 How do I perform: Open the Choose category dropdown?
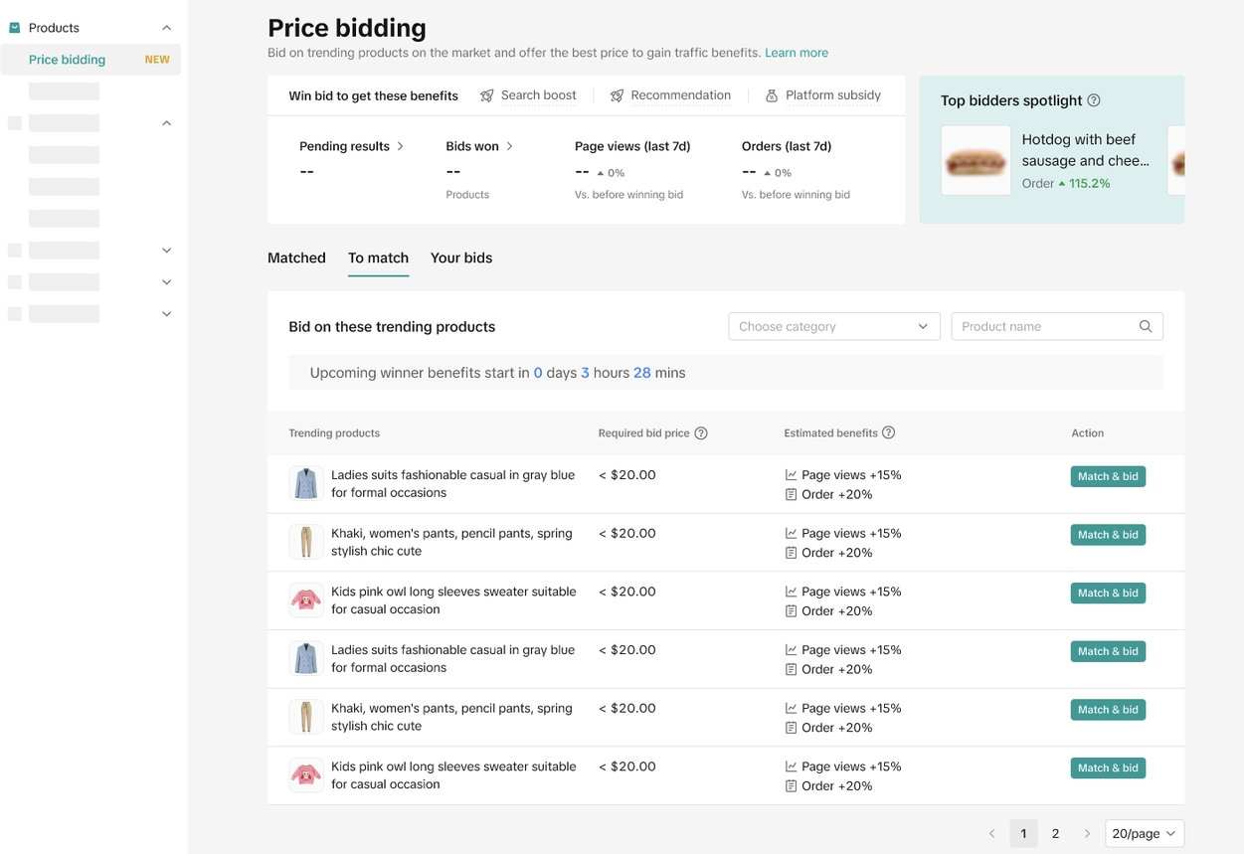[833, 326]
